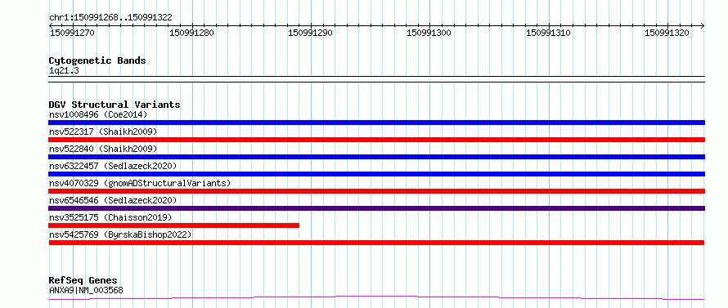Open nsv5425769 (ByrskaBishop2022) label
This screenshot has width=728, height=308.
pos(120,234)
